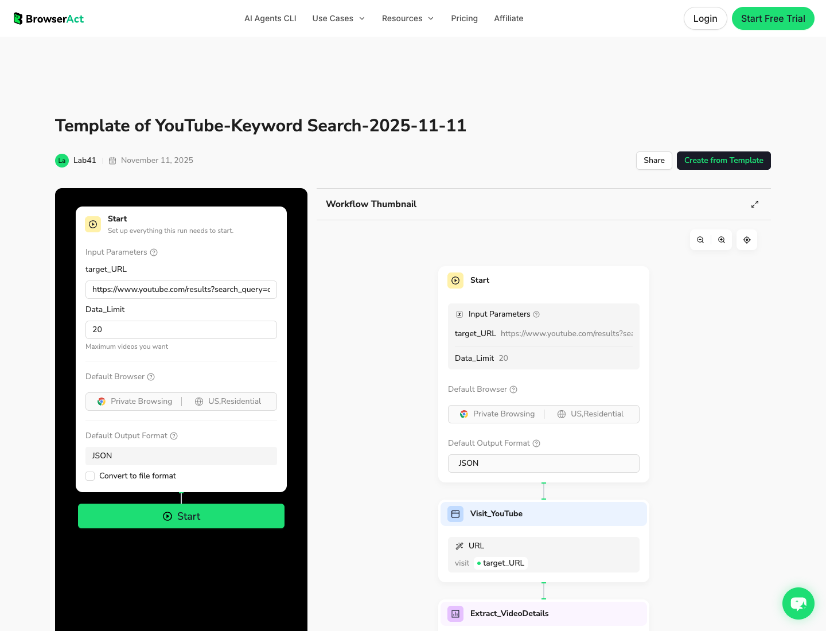The height and width of the screenshot is (631, 826).
Task: Recenter the workflow view
Action: coord(747,240)
